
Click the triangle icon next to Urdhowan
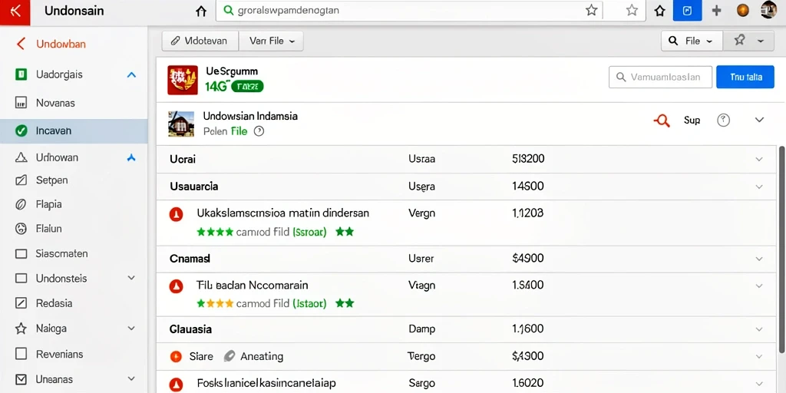21,158
